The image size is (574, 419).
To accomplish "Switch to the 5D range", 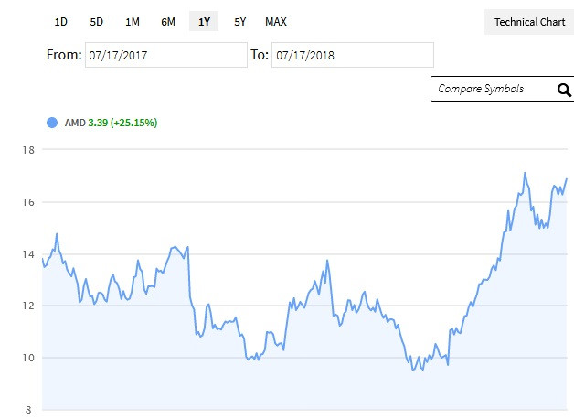I will (97, 22).
